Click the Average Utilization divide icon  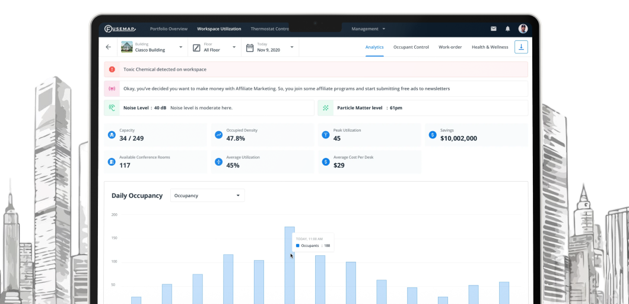[218, 162]
